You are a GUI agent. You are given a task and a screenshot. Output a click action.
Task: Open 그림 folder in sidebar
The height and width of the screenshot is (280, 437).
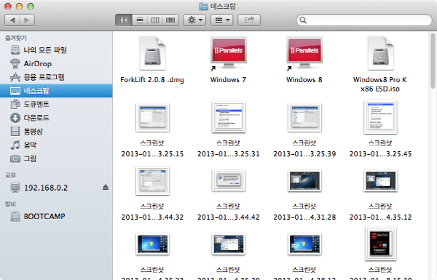(56, 159)
